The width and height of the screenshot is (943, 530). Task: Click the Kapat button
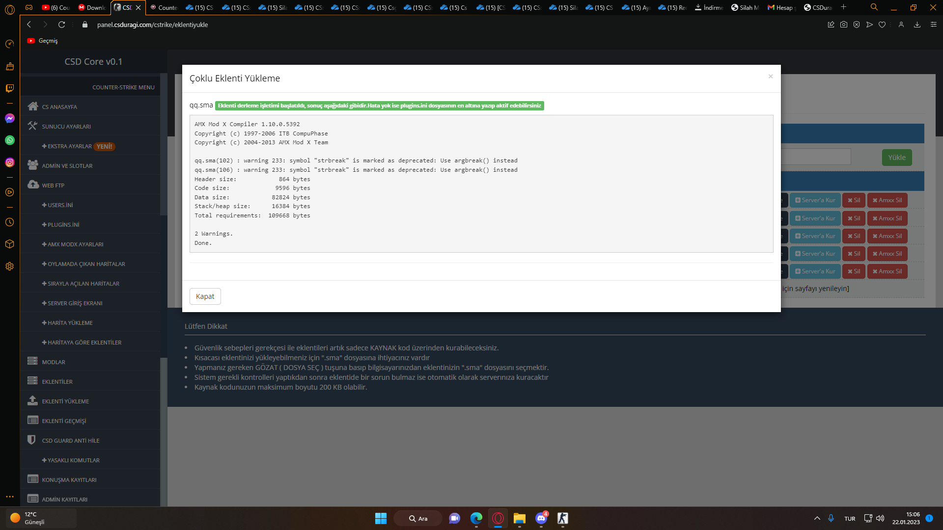tap(205, 296)
